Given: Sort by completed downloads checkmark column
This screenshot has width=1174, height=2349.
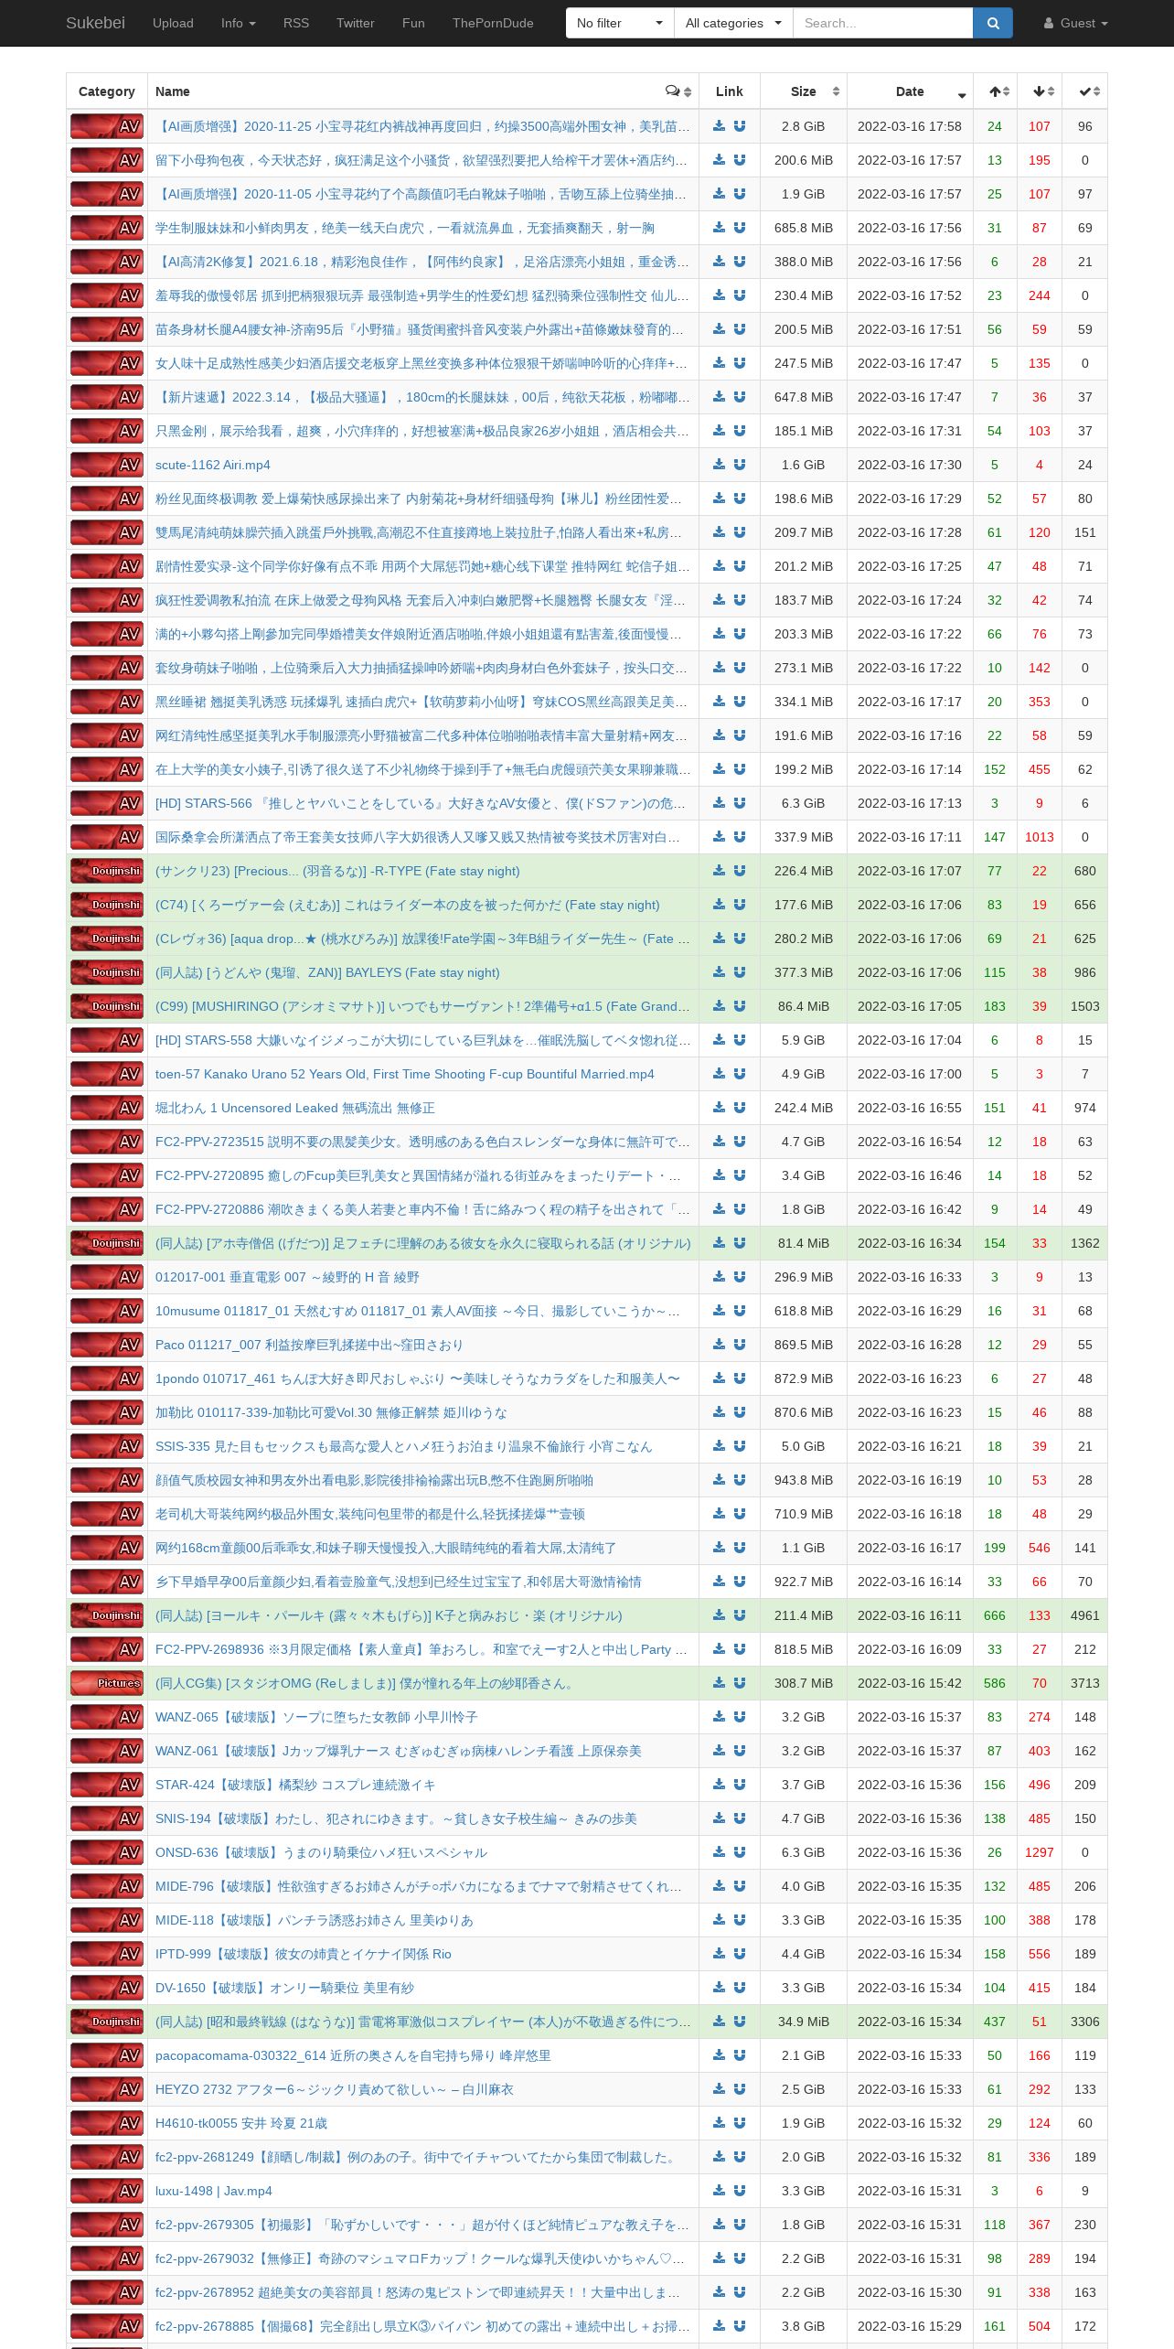Looking at the screenshot, I should pyautogui.click(x=1084, y=91).
